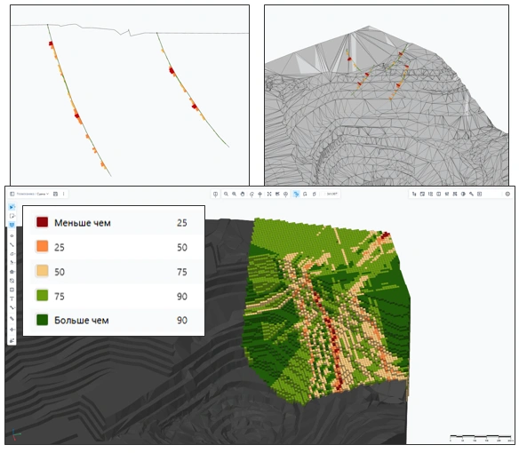Toggle the highlighted blue mode button in top toolbar
The width and height of the screenshot is (519, 453).
[296, 194]
